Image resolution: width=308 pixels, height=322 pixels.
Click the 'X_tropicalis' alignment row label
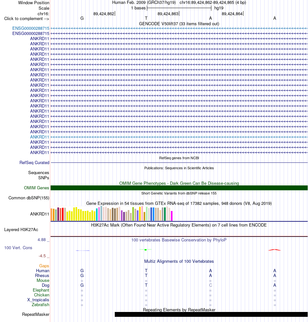point(38,300)
